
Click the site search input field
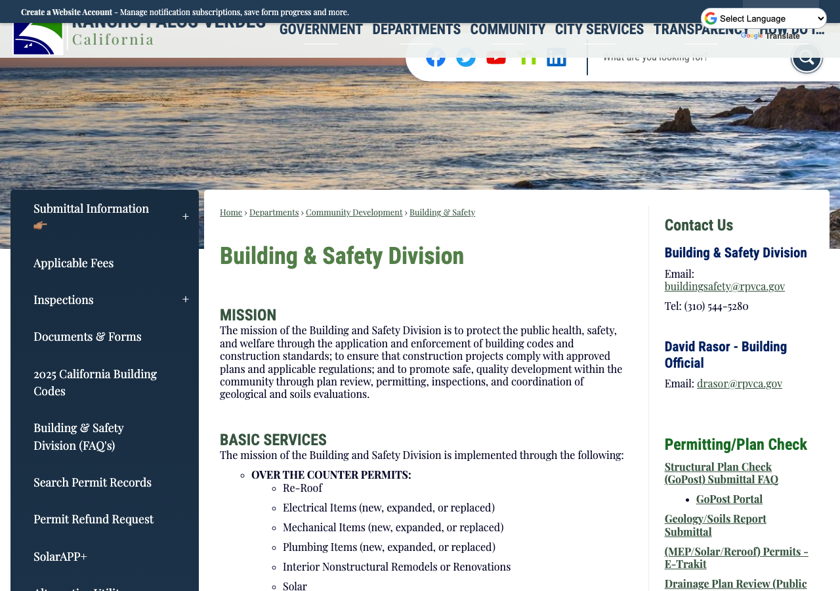(689, 57)
